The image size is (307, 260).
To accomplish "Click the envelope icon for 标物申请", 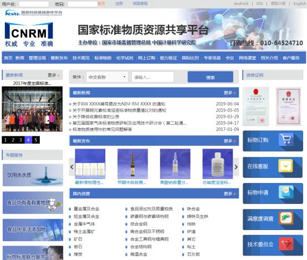I will coord(286,192).
